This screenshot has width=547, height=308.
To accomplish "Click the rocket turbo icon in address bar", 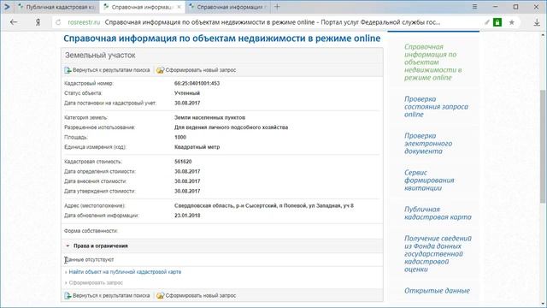I will (487, 22).
